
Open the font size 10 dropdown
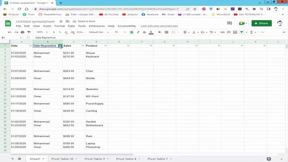pyautogui.click(x=120, y=32)
